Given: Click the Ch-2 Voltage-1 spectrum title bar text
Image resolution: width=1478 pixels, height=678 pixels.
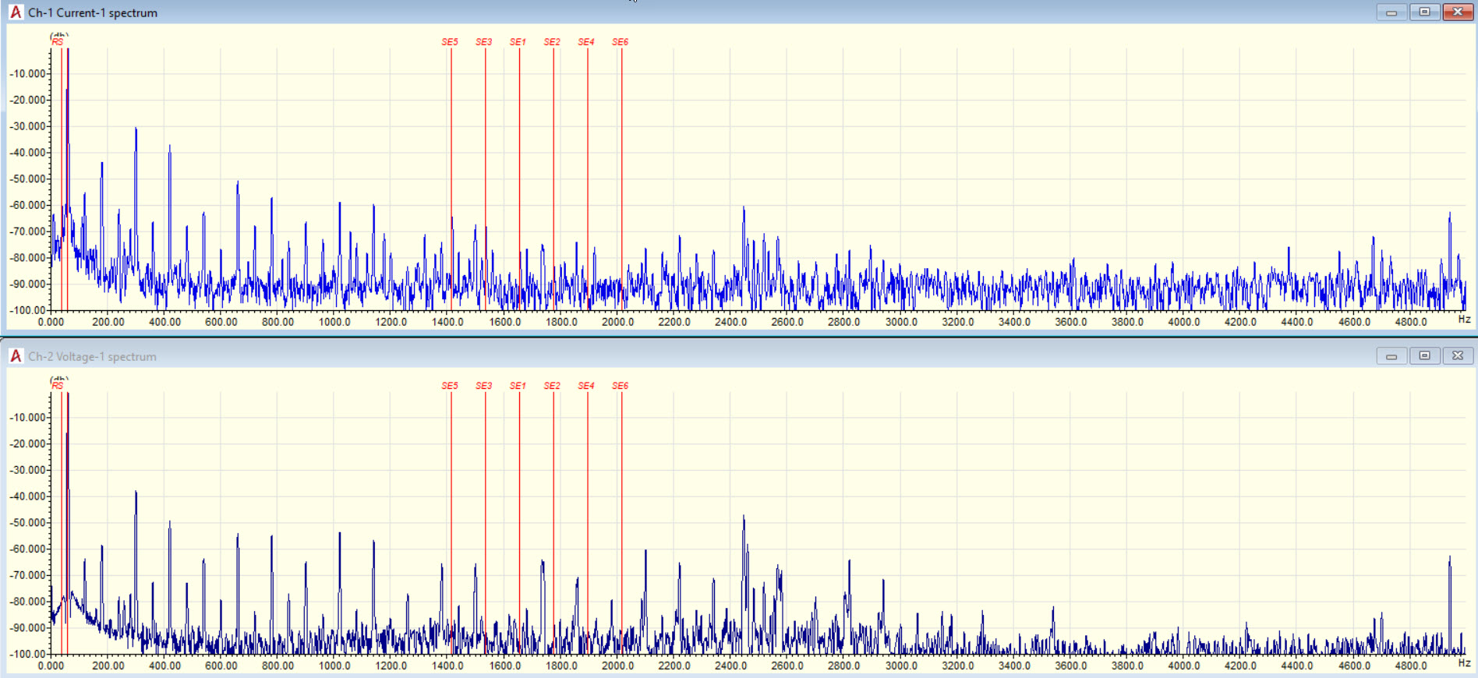Looking at the screenshot, I should pyautogui.click(x=93, y=356).
